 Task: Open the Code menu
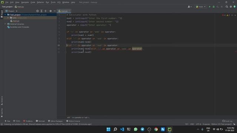(33, 2)
